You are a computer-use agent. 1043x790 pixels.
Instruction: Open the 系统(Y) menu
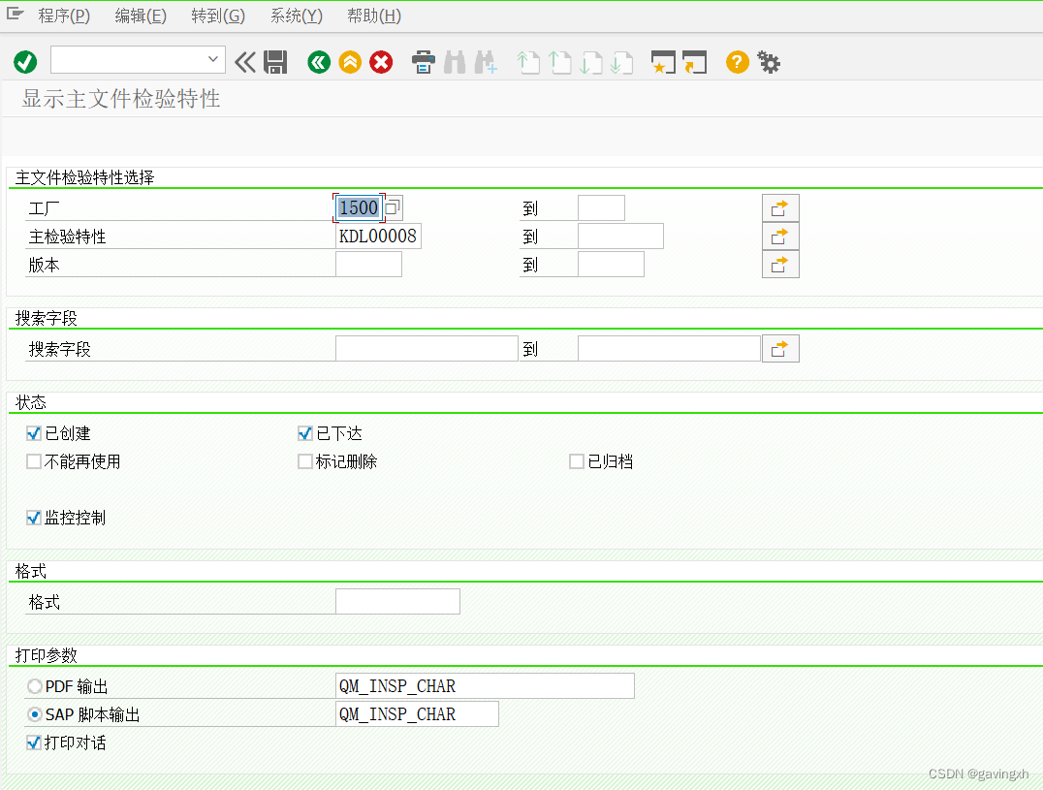(x=296, y=16)
